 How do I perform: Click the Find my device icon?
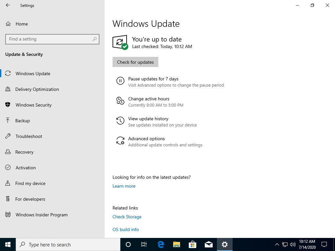8,183
